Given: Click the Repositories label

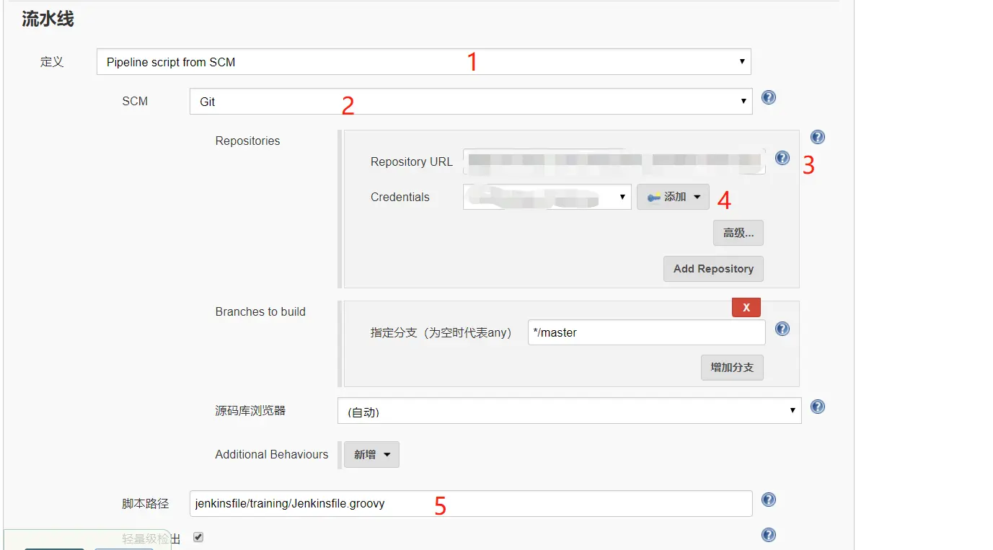Looking at the screenshot, I should pyautogui.click(x=247, y=141).
